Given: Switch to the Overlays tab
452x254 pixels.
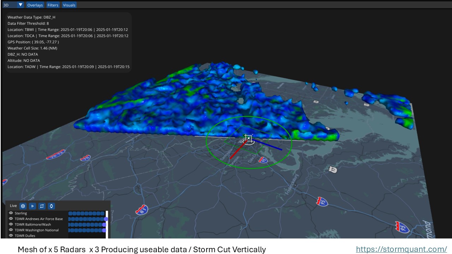Looking at the screenshot, I should (x=35, y=5).
